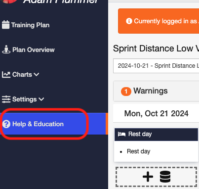The height and width of the screenshot is (189, 199).
Task: Click the bed icon in Rest day header
Action: click(121, 134)
